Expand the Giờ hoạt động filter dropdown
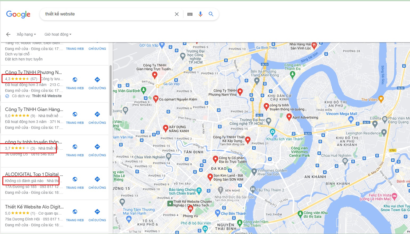This screenshot has height=234, width=410. [x=58, y=34]
